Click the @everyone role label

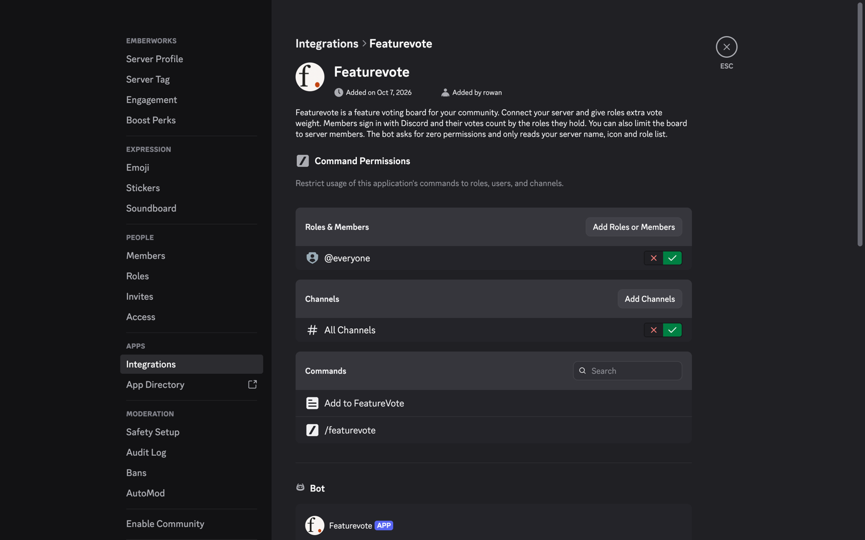point(347,258)
